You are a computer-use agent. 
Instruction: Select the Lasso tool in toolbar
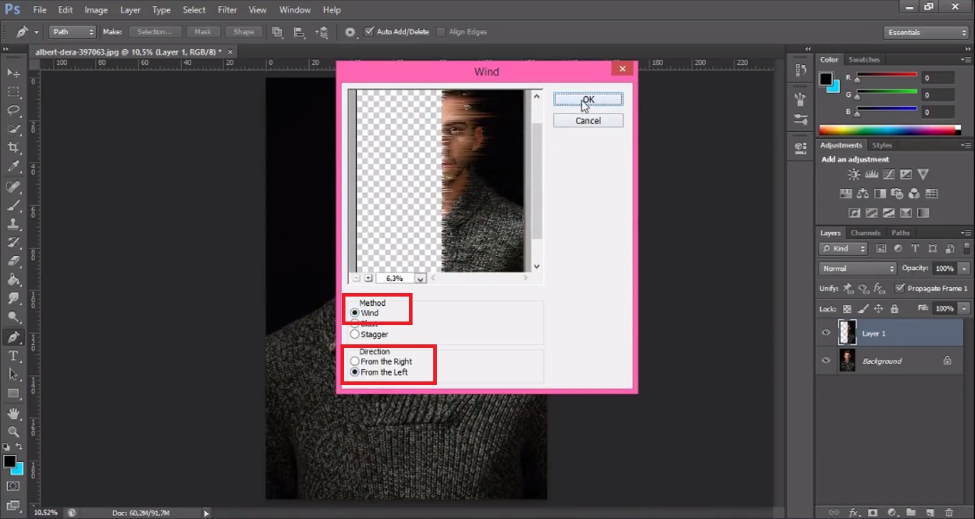click(x=14, y=110)
